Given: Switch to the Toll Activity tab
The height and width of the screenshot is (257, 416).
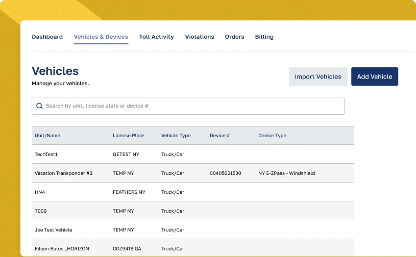Looking at the screenshot, I should point(156,37).
